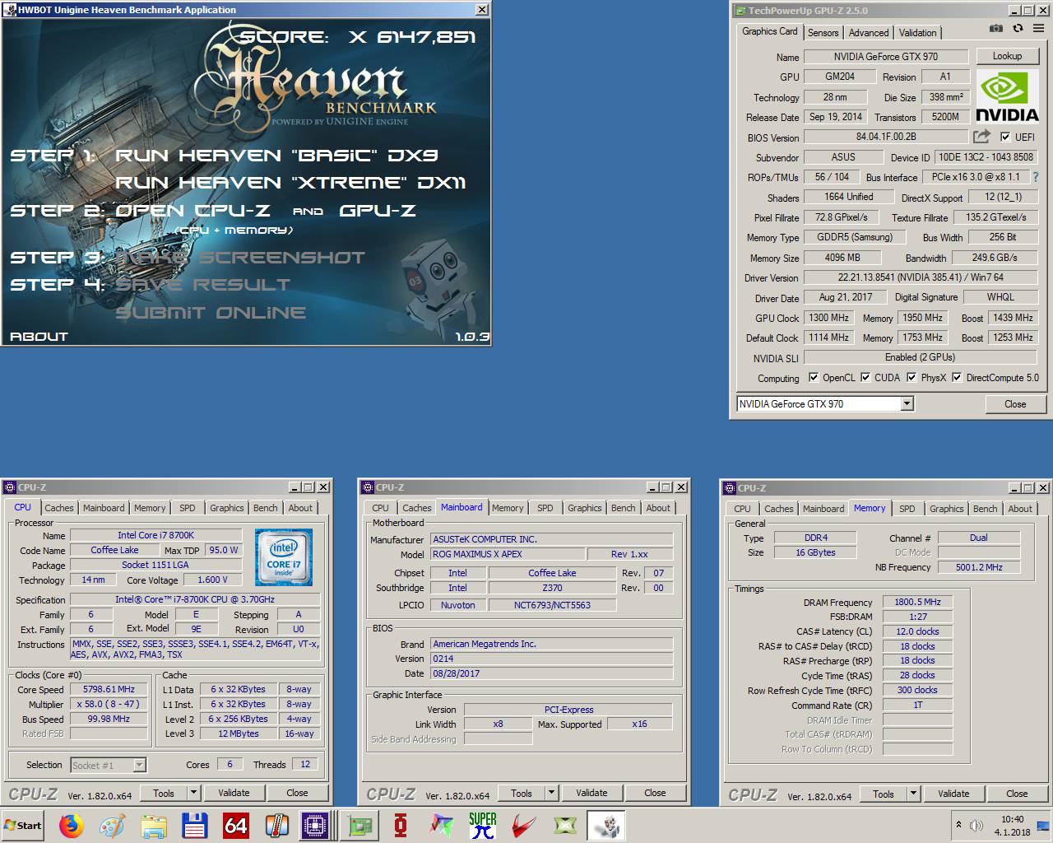Viewport: 1053px width, 843px height.
Task: Click the Core Speed field 5798.61 MHz
Action: point(109,690)
